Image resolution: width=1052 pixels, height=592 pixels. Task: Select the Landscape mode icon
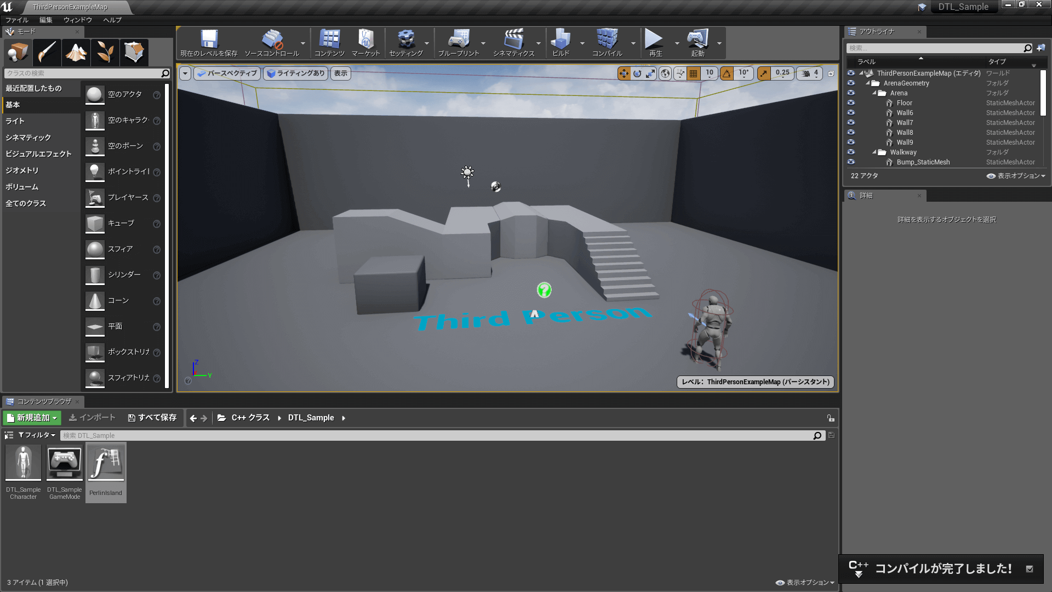click(x=76, y=53)
